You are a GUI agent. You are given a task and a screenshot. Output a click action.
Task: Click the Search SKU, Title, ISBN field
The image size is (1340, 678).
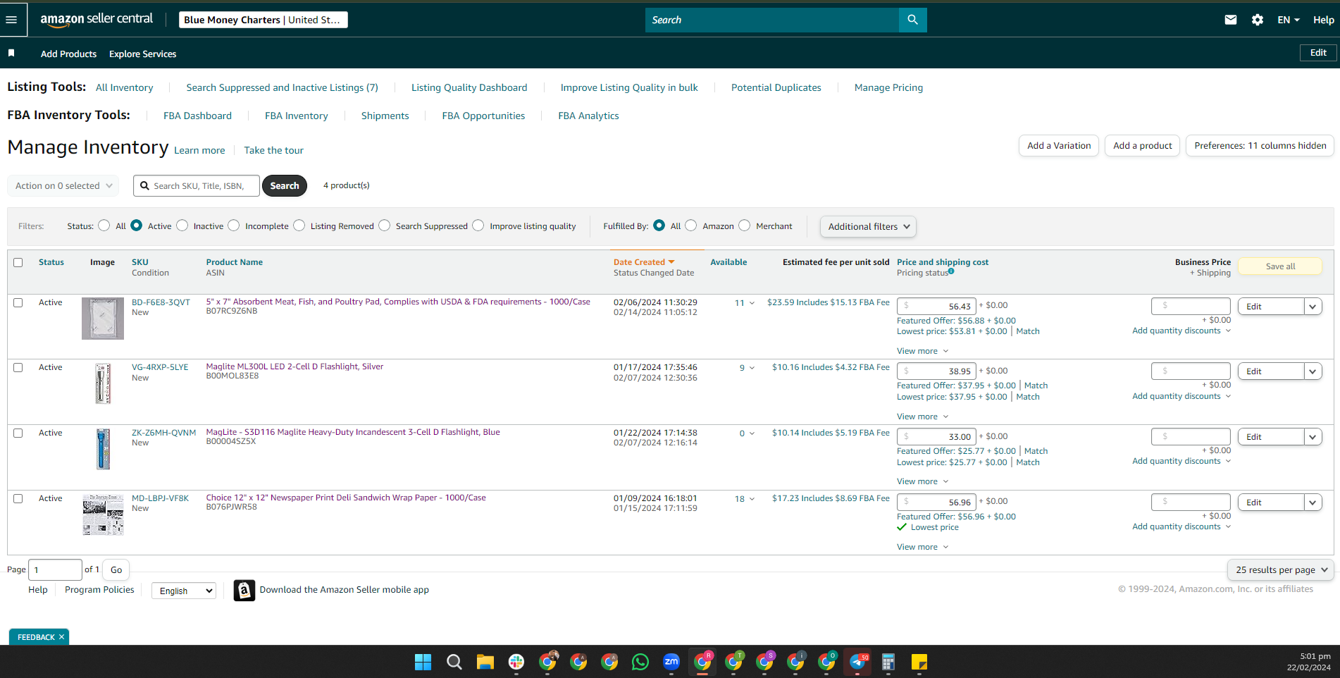coord(197,186)
